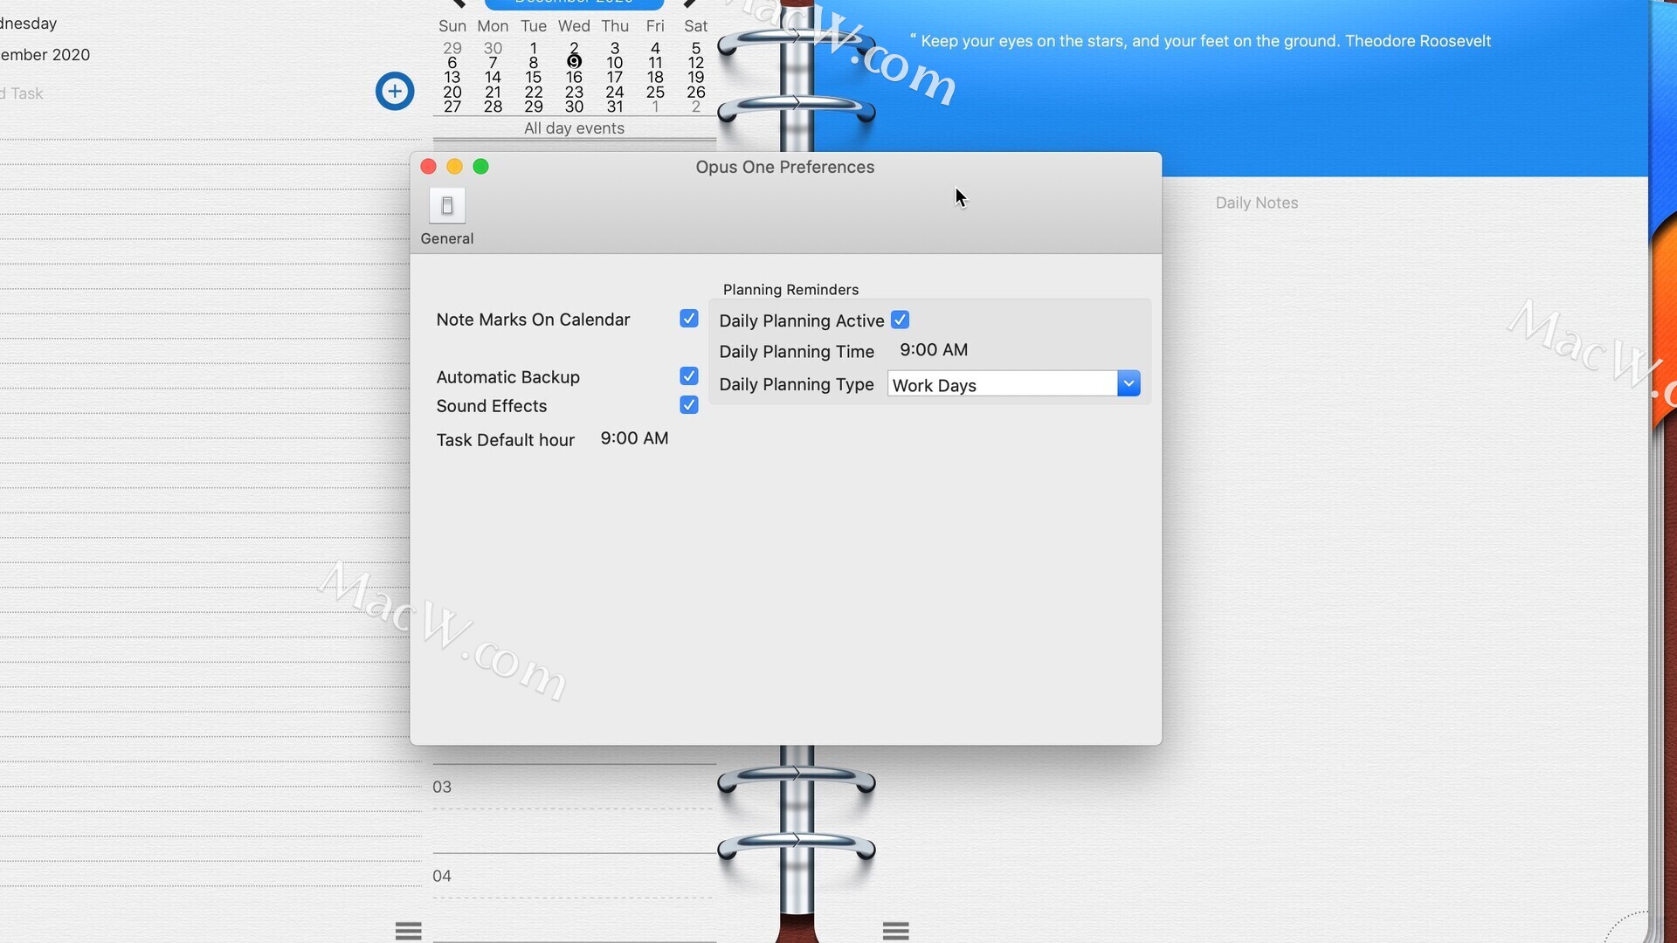Image resolution: width=1677 pixels, height=943 pixels.
Task: Uncheck Daily Planning Active
Action: pyautogui.click(x=900, y=320)
